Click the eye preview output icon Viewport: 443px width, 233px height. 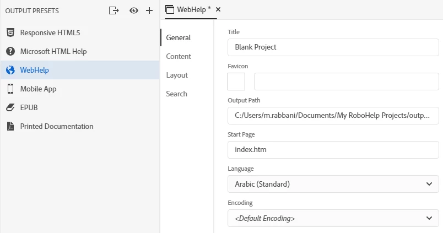133,10
